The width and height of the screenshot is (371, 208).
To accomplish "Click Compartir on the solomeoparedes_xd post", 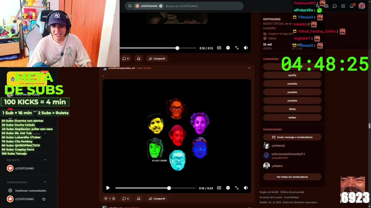I will click(x=157, y=199).
